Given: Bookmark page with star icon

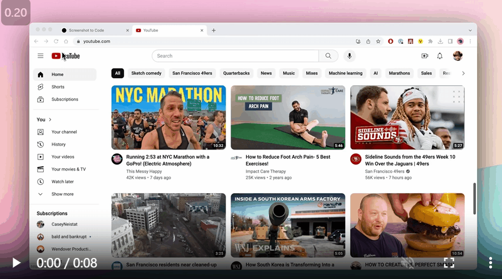Looking at the screenshot, I should tap(378, 42).
